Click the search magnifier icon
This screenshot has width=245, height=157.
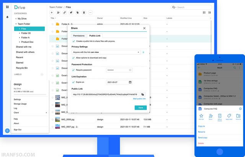pos(173,7)
